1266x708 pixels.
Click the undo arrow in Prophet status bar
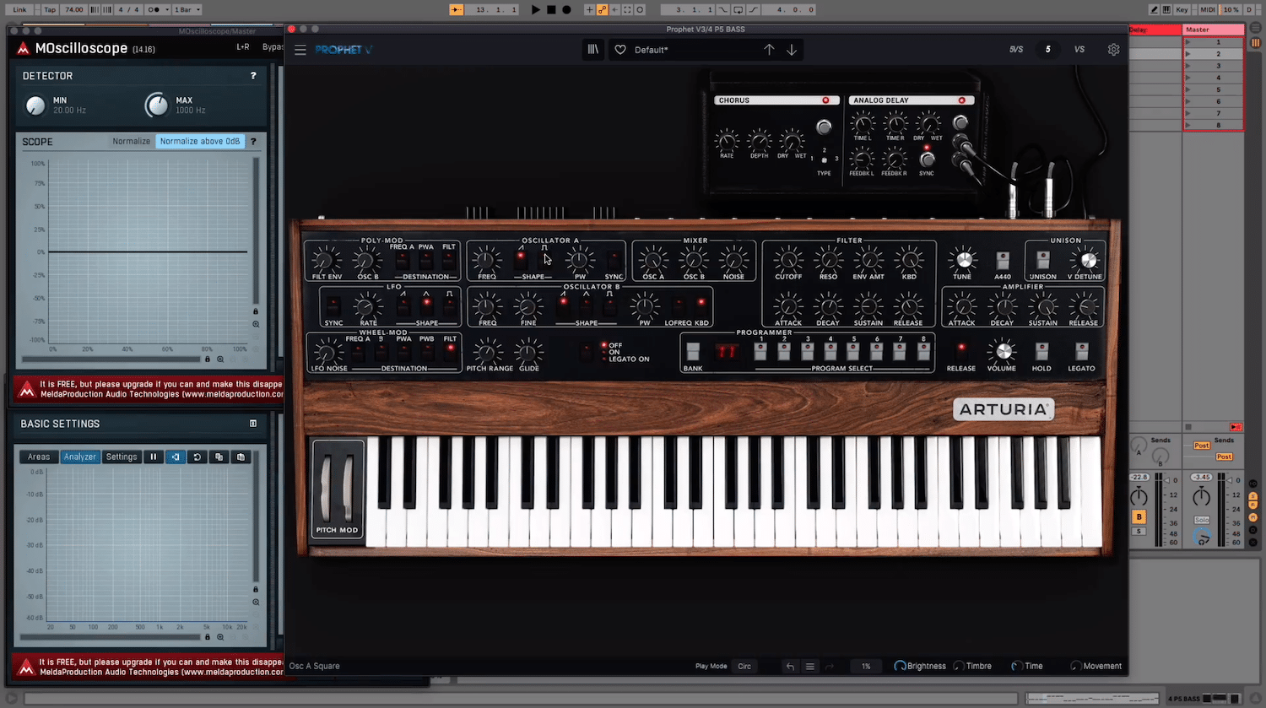coord(790,666)
